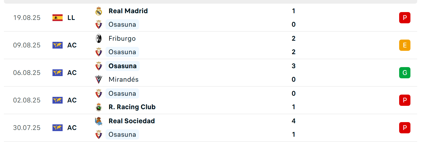Open the Real Madrid team link
422x144 pixels.
(128, 11)
